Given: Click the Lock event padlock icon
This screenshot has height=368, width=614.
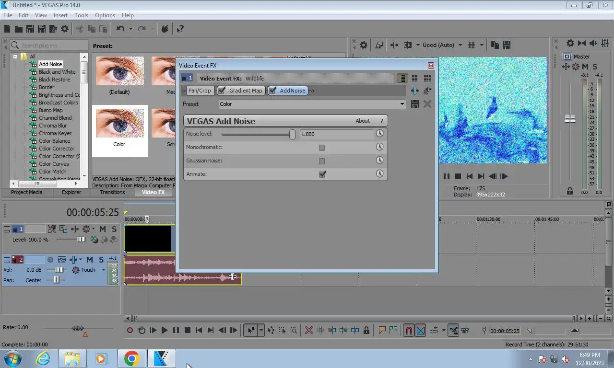Looking at the screenshot, I should [x=366, y=330].
